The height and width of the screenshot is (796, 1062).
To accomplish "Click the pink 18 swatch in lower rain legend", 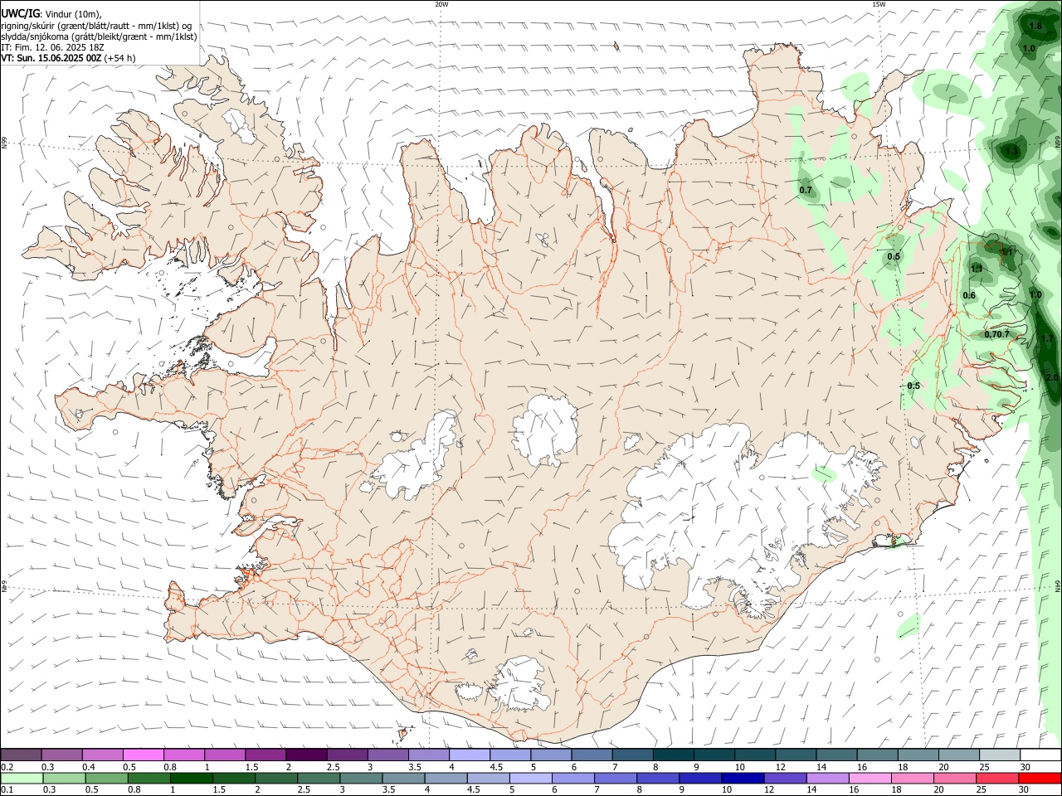I will pos(913,779).
